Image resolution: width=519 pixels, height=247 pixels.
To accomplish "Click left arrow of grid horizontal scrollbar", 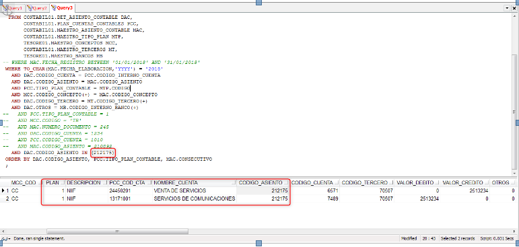I will click(x=3, y=231).
